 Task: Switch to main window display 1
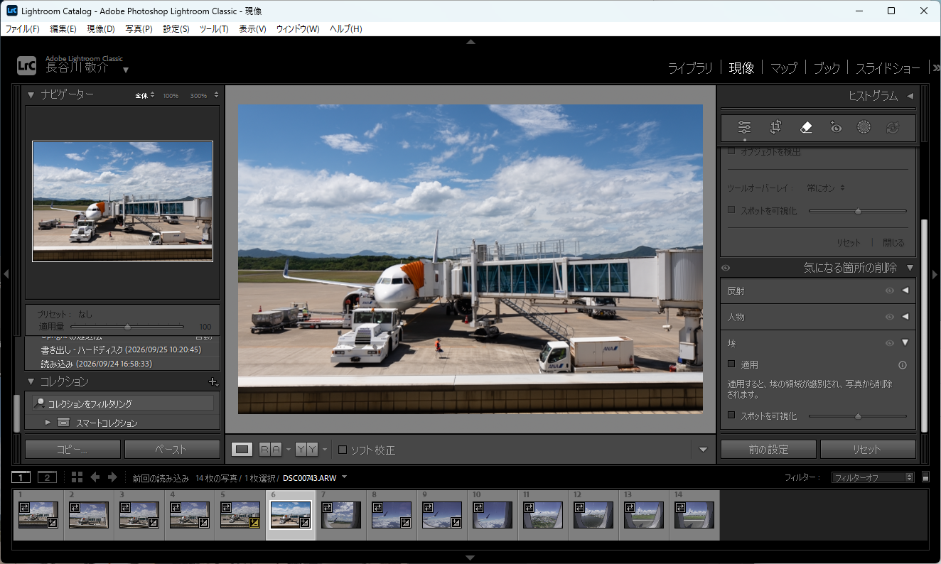[21, 477]
